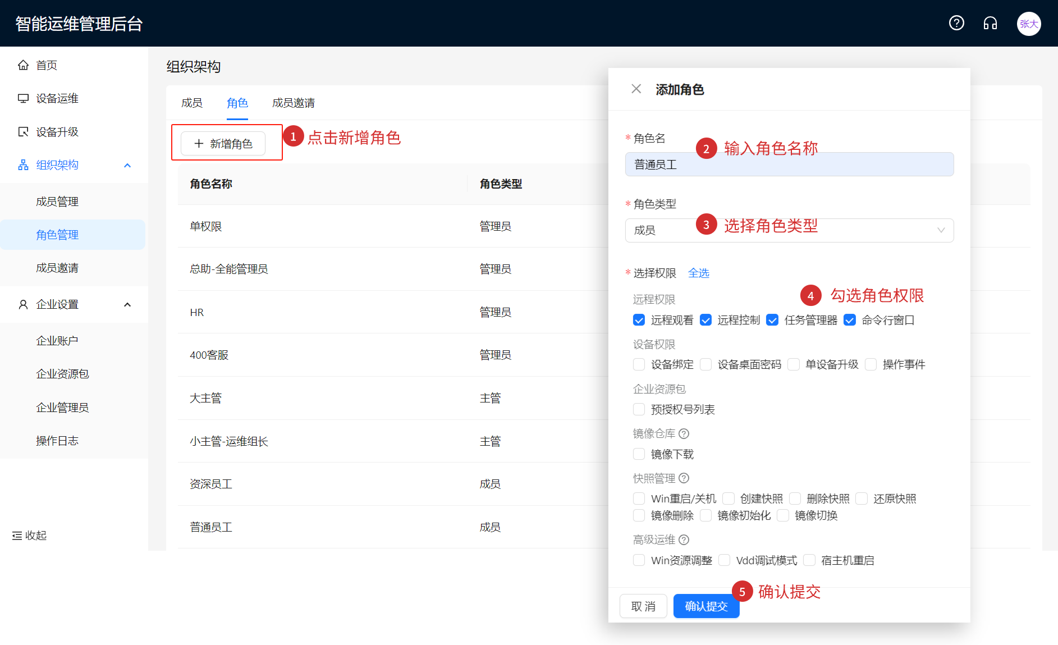Tick the 镜像删除 checkbox
This screenshot has width=1058, height=645.
click(x=639, y=515)
